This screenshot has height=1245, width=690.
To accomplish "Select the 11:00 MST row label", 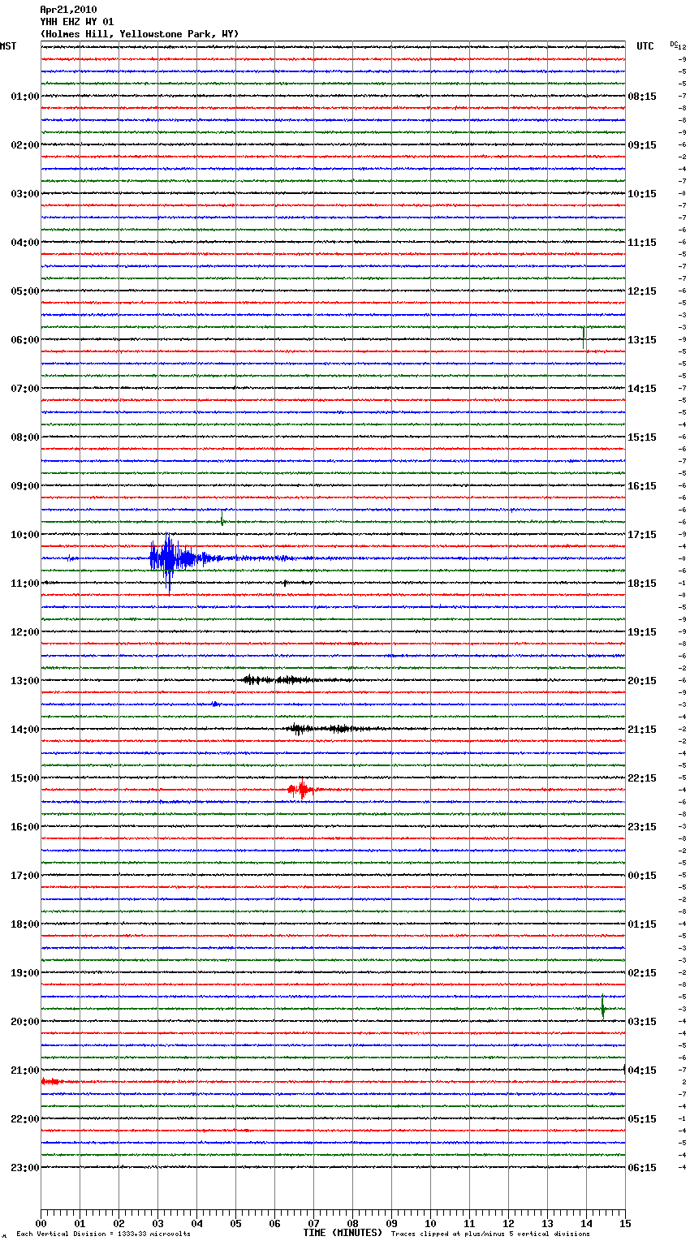I will pos(25,584).
